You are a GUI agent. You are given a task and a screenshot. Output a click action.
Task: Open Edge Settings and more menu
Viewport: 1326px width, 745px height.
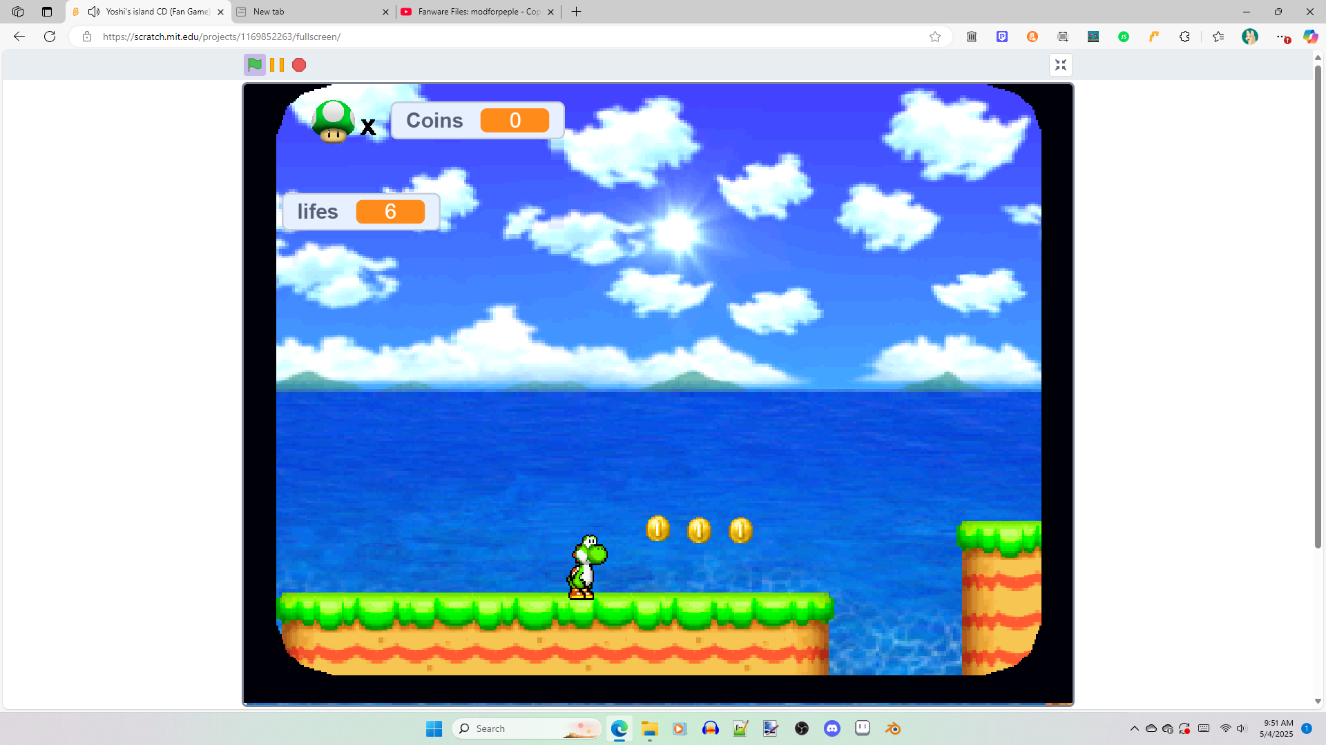(x=1282, y=37)
